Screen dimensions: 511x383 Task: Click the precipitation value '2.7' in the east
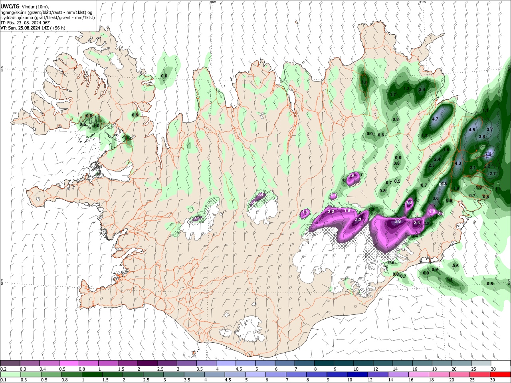point(493,174)
